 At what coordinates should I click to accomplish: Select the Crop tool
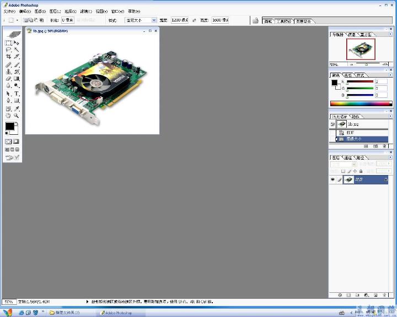click(x=8, y=57)
